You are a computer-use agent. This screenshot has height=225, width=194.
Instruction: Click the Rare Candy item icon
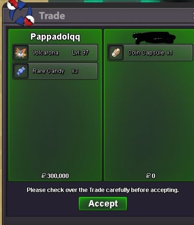tap(21, 71)
